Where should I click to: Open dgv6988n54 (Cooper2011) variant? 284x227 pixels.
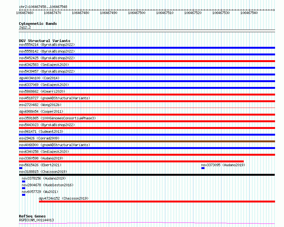41,111
